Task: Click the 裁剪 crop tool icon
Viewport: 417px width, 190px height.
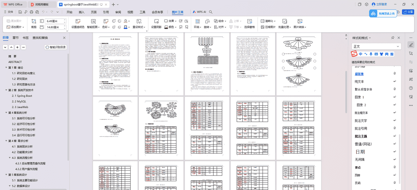Action: [33, 21]
